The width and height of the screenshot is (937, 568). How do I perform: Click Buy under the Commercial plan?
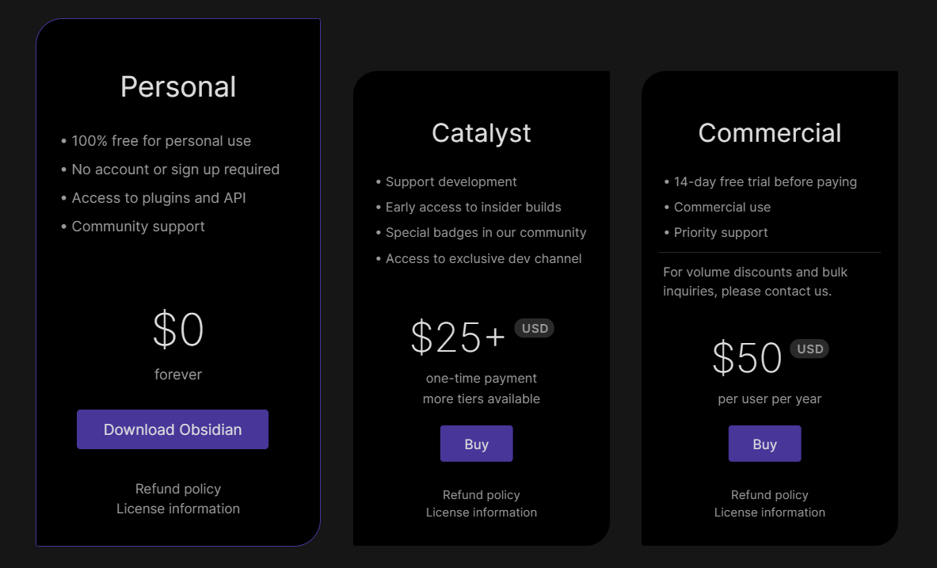point(764,444)
